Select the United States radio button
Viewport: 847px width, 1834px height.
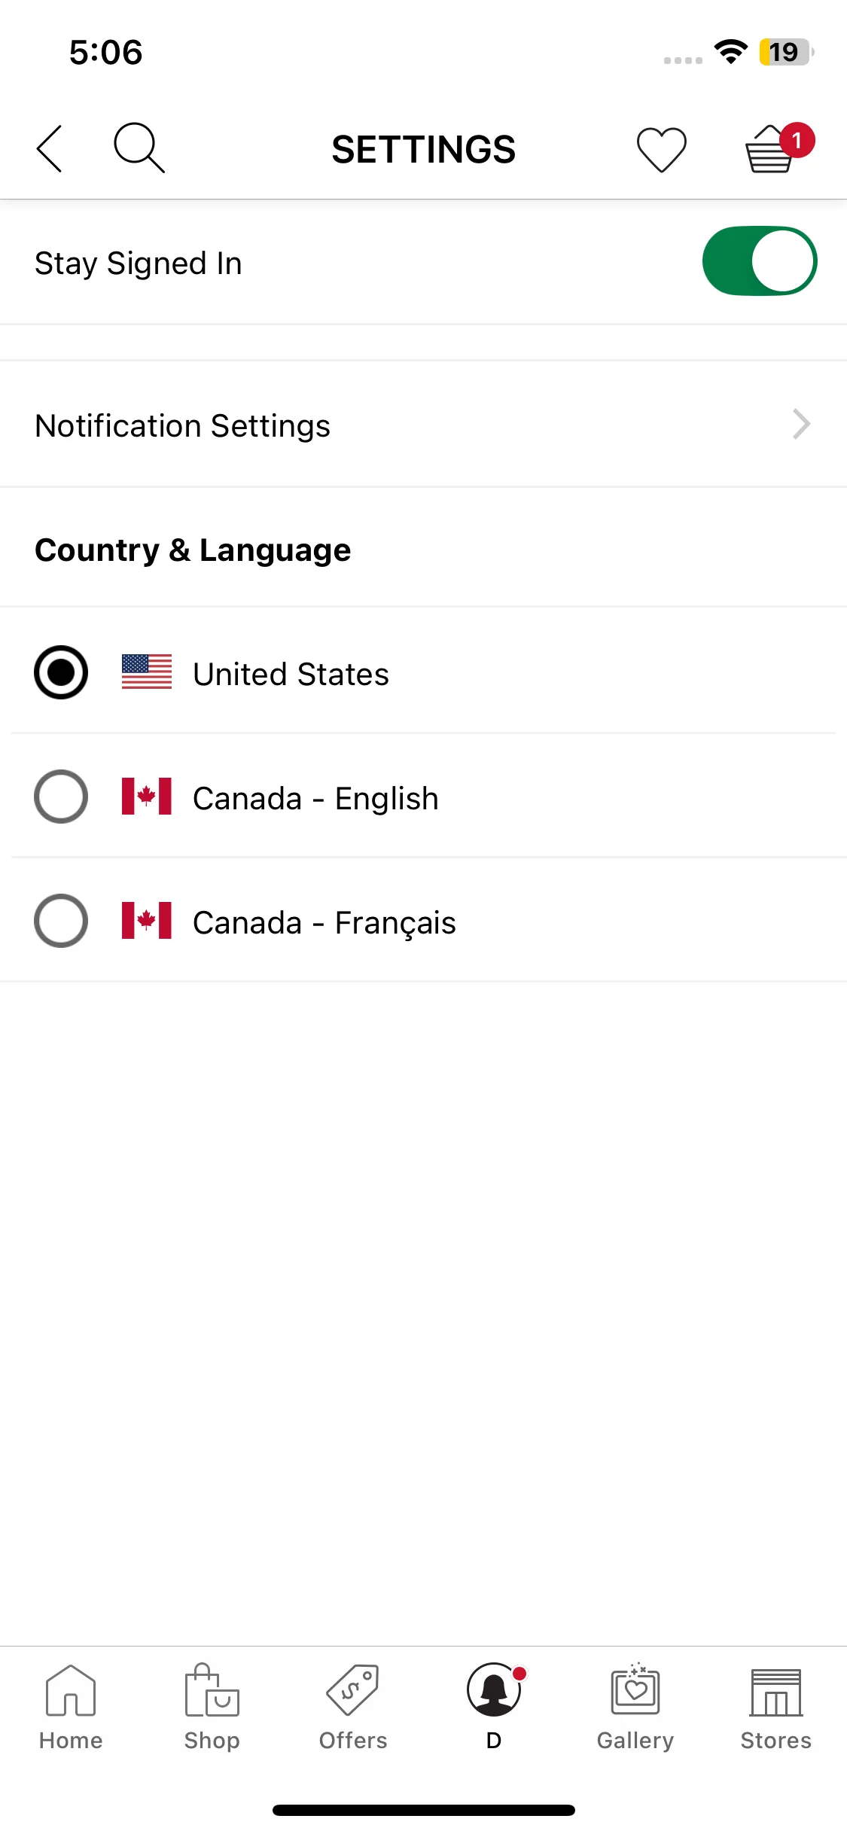[x=61, y=672]
